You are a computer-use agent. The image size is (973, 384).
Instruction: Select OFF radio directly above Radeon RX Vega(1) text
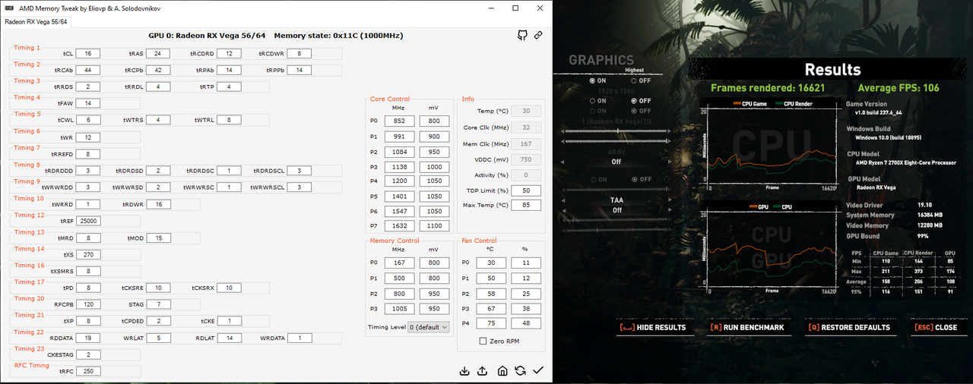coord(633,111)
